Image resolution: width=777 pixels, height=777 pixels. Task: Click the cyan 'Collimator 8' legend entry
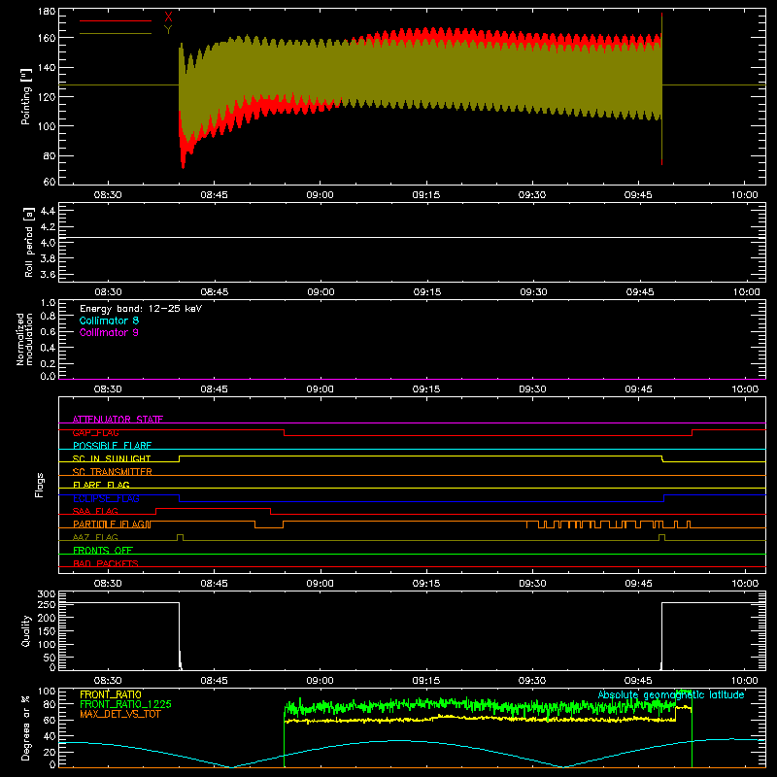point(109,321)
